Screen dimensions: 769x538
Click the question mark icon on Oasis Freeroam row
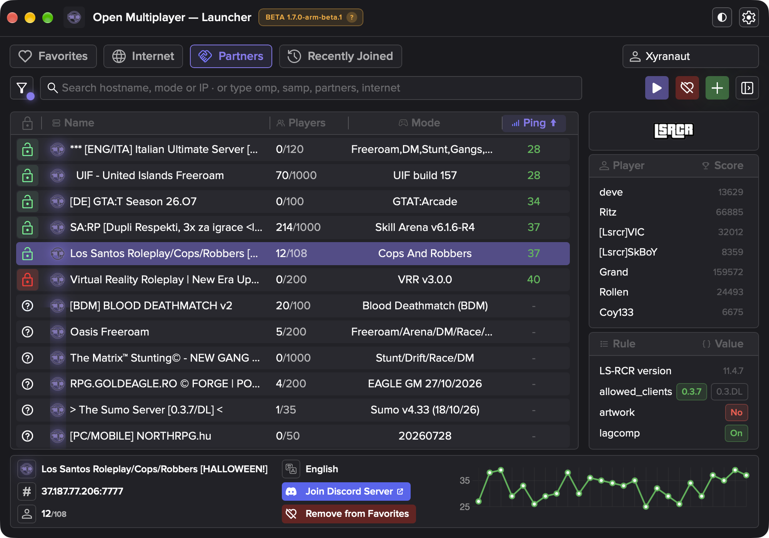coord(27,332)
